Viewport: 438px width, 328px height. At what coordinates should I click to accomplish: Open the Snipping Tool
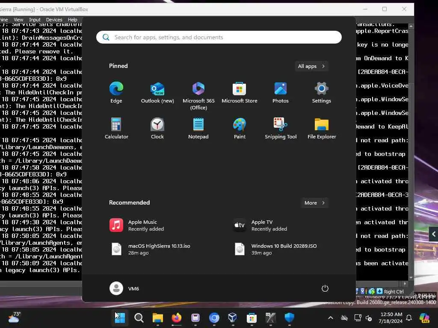(x=281, y=128)
